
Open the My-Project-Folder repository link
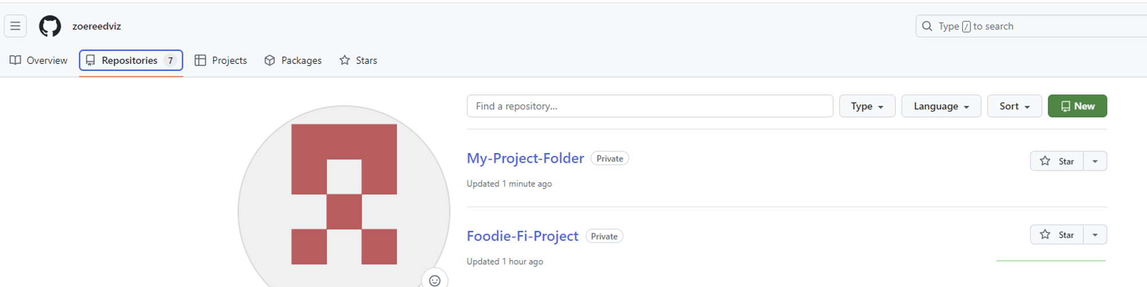pyautogui.click(x=525, y=159)
